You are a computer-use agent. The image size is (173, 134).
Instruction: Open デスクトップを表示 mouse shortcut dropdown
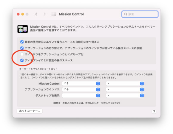pyautogui.click(x=125, y=96)
